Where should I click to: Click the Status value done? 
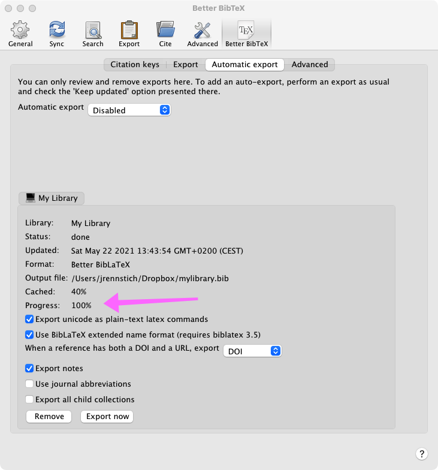[x=80, y=237]
